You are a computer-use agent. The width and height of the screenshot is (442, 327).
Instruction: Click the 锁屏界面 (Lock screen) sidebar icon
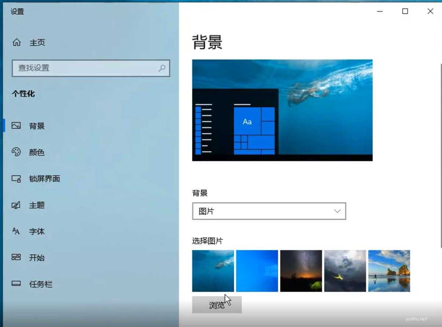[16, 179]
